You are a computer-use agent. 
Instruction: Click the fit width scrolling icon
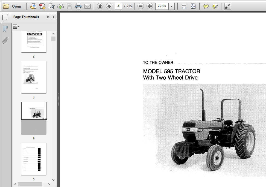(184, 7)
